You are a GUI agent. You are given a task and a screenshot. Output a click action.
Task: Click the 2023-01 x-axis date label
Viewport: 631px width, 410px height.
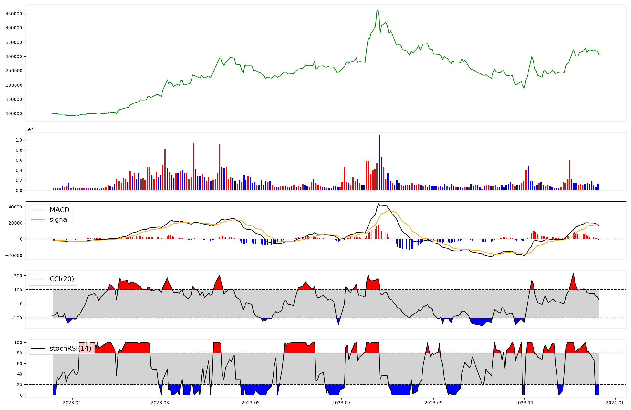pyautogui.click(x=72, y=403)
